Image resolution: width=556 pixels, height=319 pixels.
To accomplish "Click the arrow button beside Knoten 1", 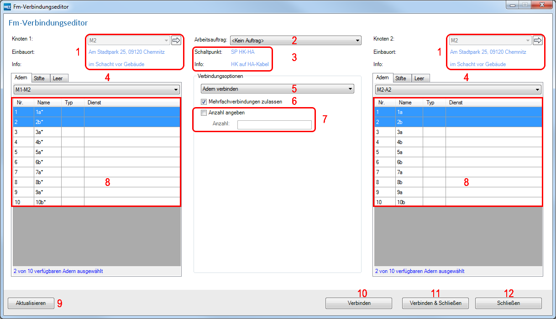I will (x=176, y=41).
